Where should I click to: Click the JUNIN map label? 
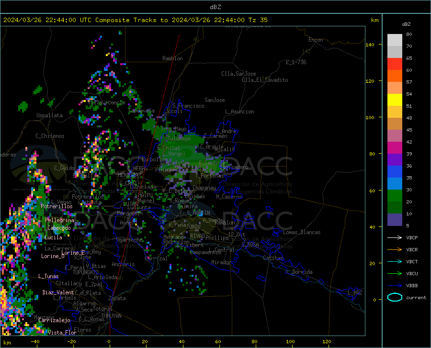click(193, 227)
